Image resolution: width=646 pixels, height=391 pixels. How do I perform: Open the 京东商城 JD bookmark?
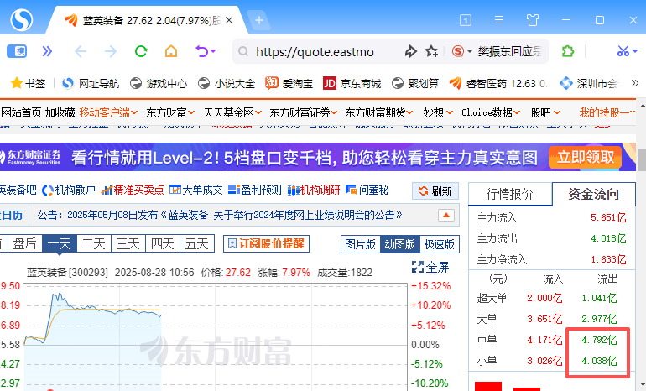pyautogui.click(x=352, y=84)
